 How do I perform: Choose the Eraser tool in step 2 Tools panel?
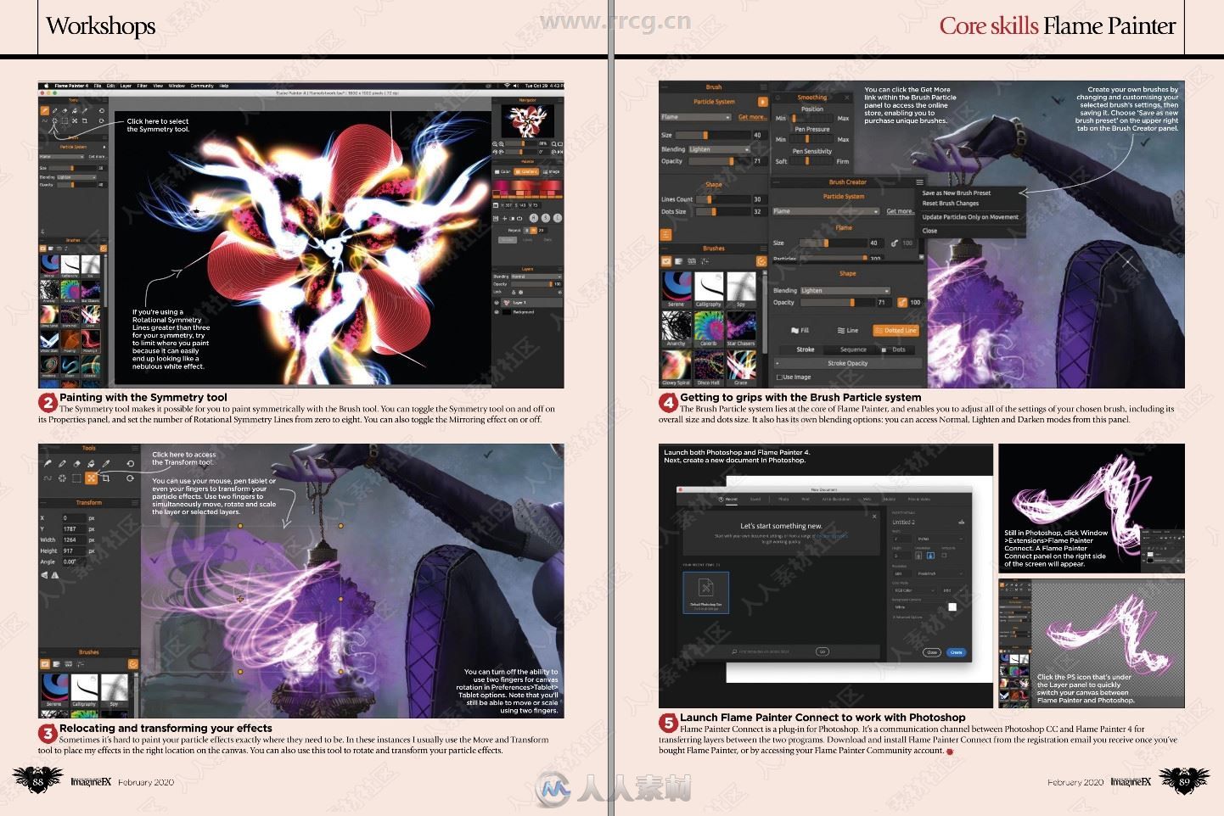[x=65, y=110]
